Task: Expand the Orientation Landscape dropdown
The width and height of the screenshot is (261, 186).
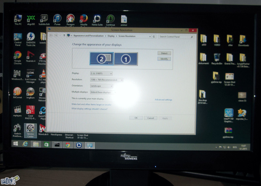Action: click(101, 86)
